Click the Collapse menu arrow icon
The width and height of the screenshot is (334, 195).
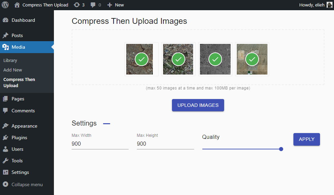point(5,184)
